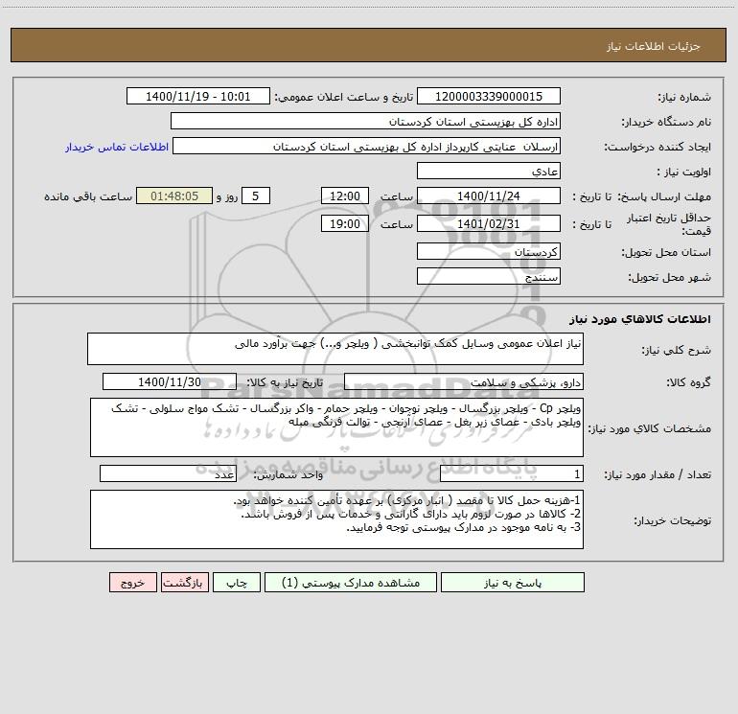Click the شرح کلی نیاز label
The height and width of the screenshot is (714, 738).
(x=677, y=350)
